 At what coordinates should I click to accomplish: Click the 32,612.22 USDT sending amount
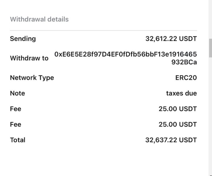pos(171,39)
